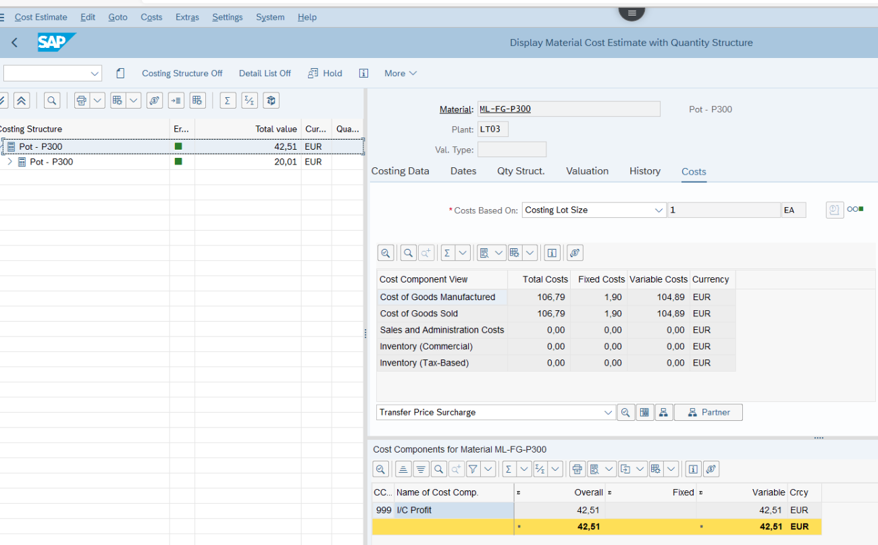
Task: Click the Partner button
Action: click(x=708, y=412)
